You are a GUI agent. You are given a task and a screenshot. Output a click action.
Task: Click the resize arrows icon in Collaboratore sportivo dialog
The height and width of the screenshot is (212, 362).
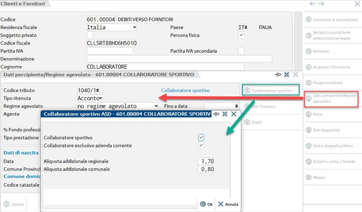click(x=225, y=114)
